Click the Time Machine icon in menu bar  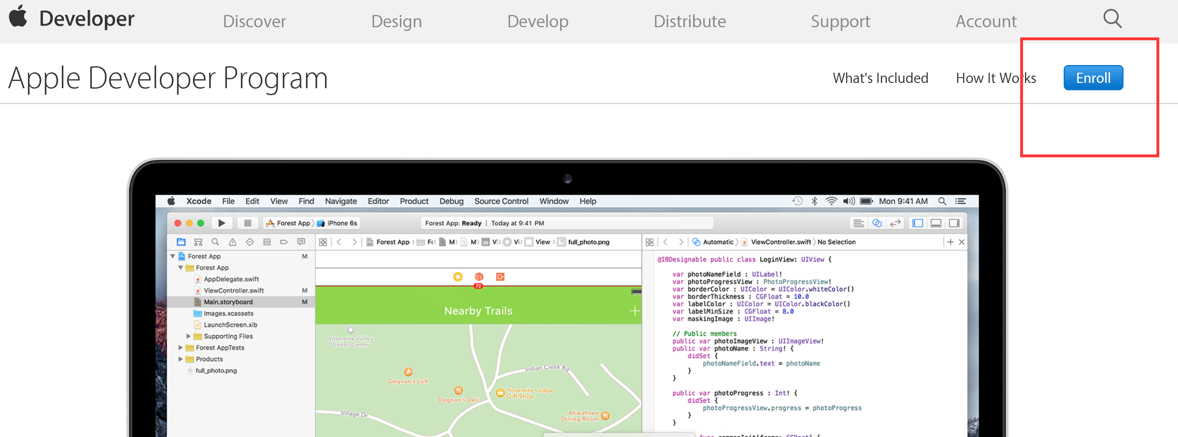[x=797, y=201]
